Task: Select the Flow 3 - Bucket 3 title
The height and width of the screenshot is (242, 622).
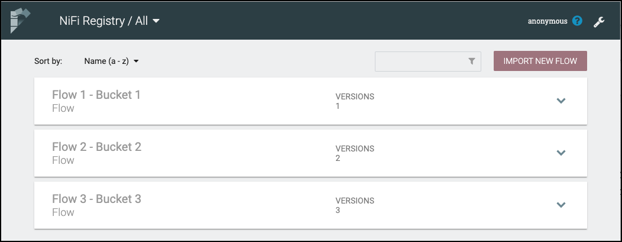Action: 96,199
